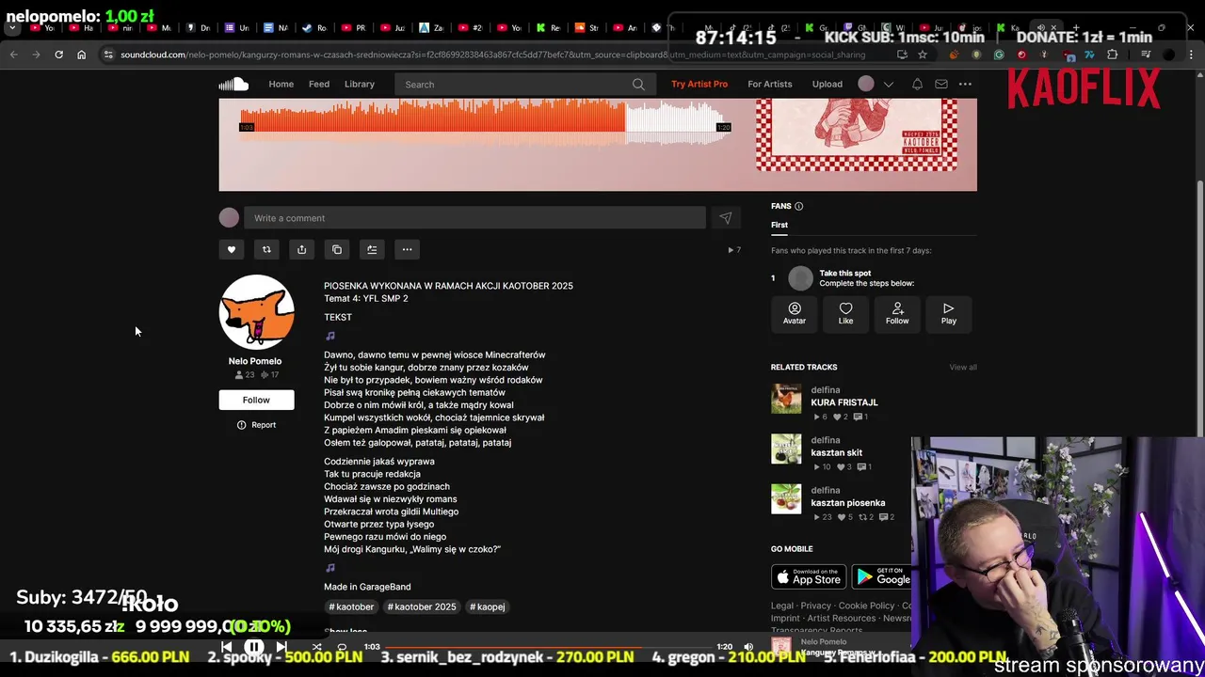This screenshot has width=1205, height=677.
Task: Click the SoundCloud logo in header
Action: 233,85
